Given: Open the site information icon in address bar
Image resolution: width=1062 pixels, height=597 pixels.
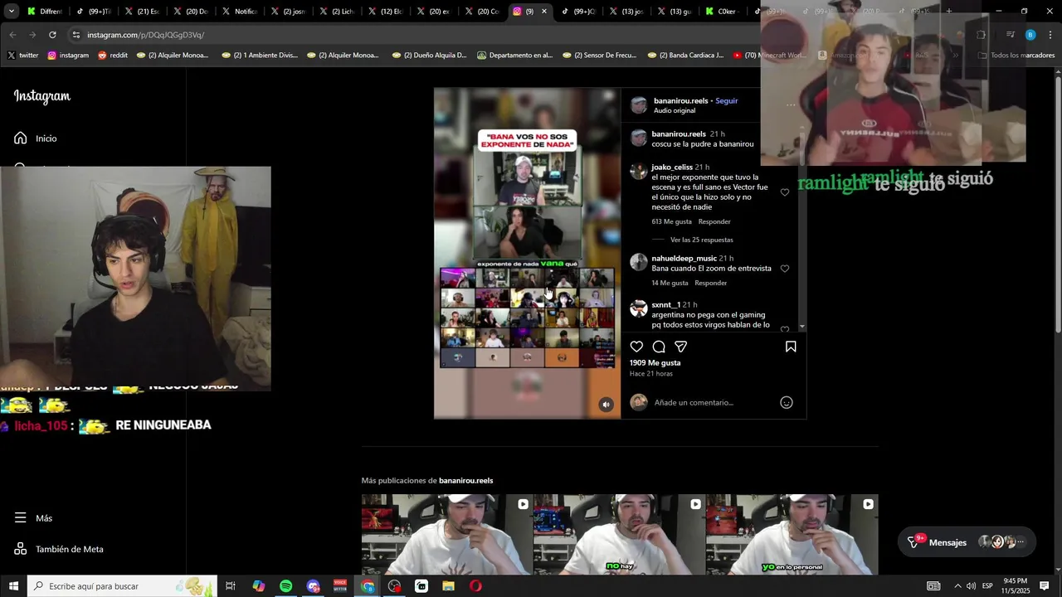Looking at the screenshot, I should pyautogui.click(x=76, y=35).
